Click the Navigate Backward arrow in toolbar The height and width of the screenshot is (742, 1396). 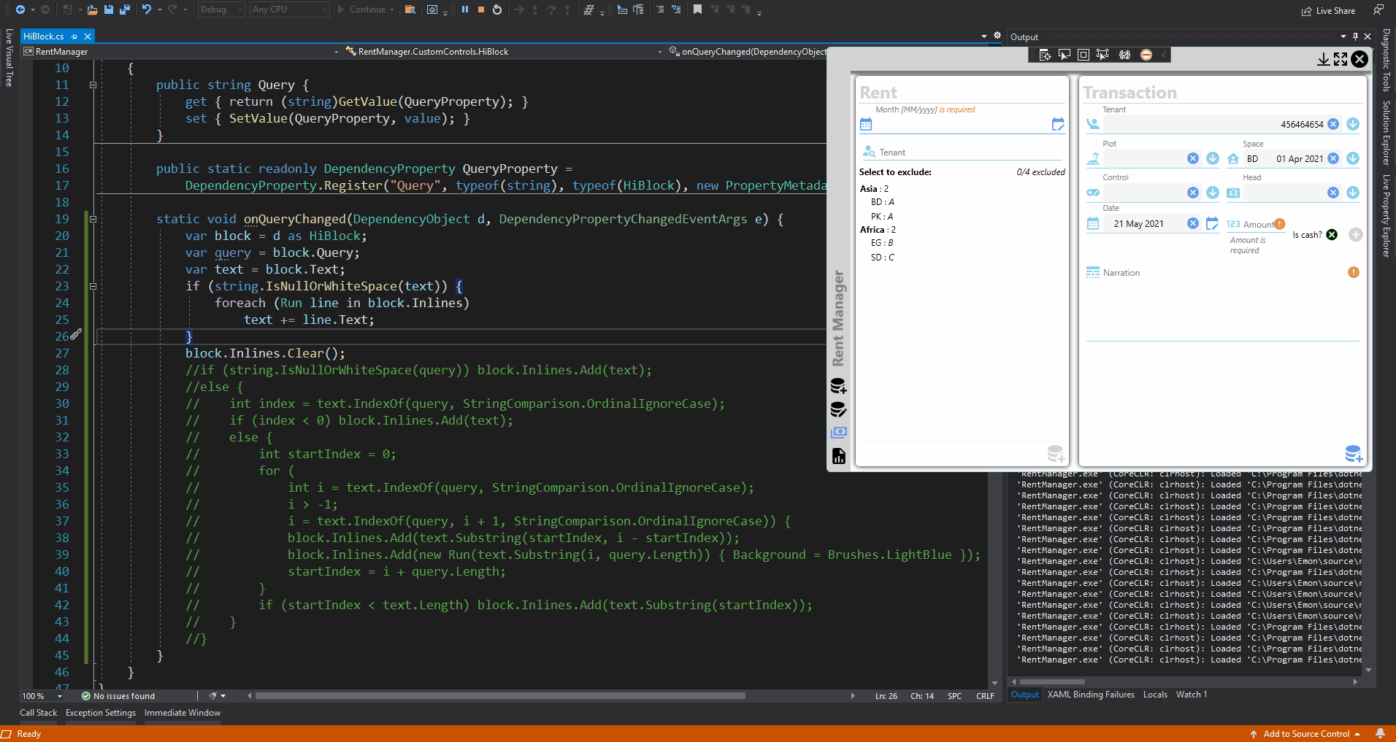pos(20,9)
